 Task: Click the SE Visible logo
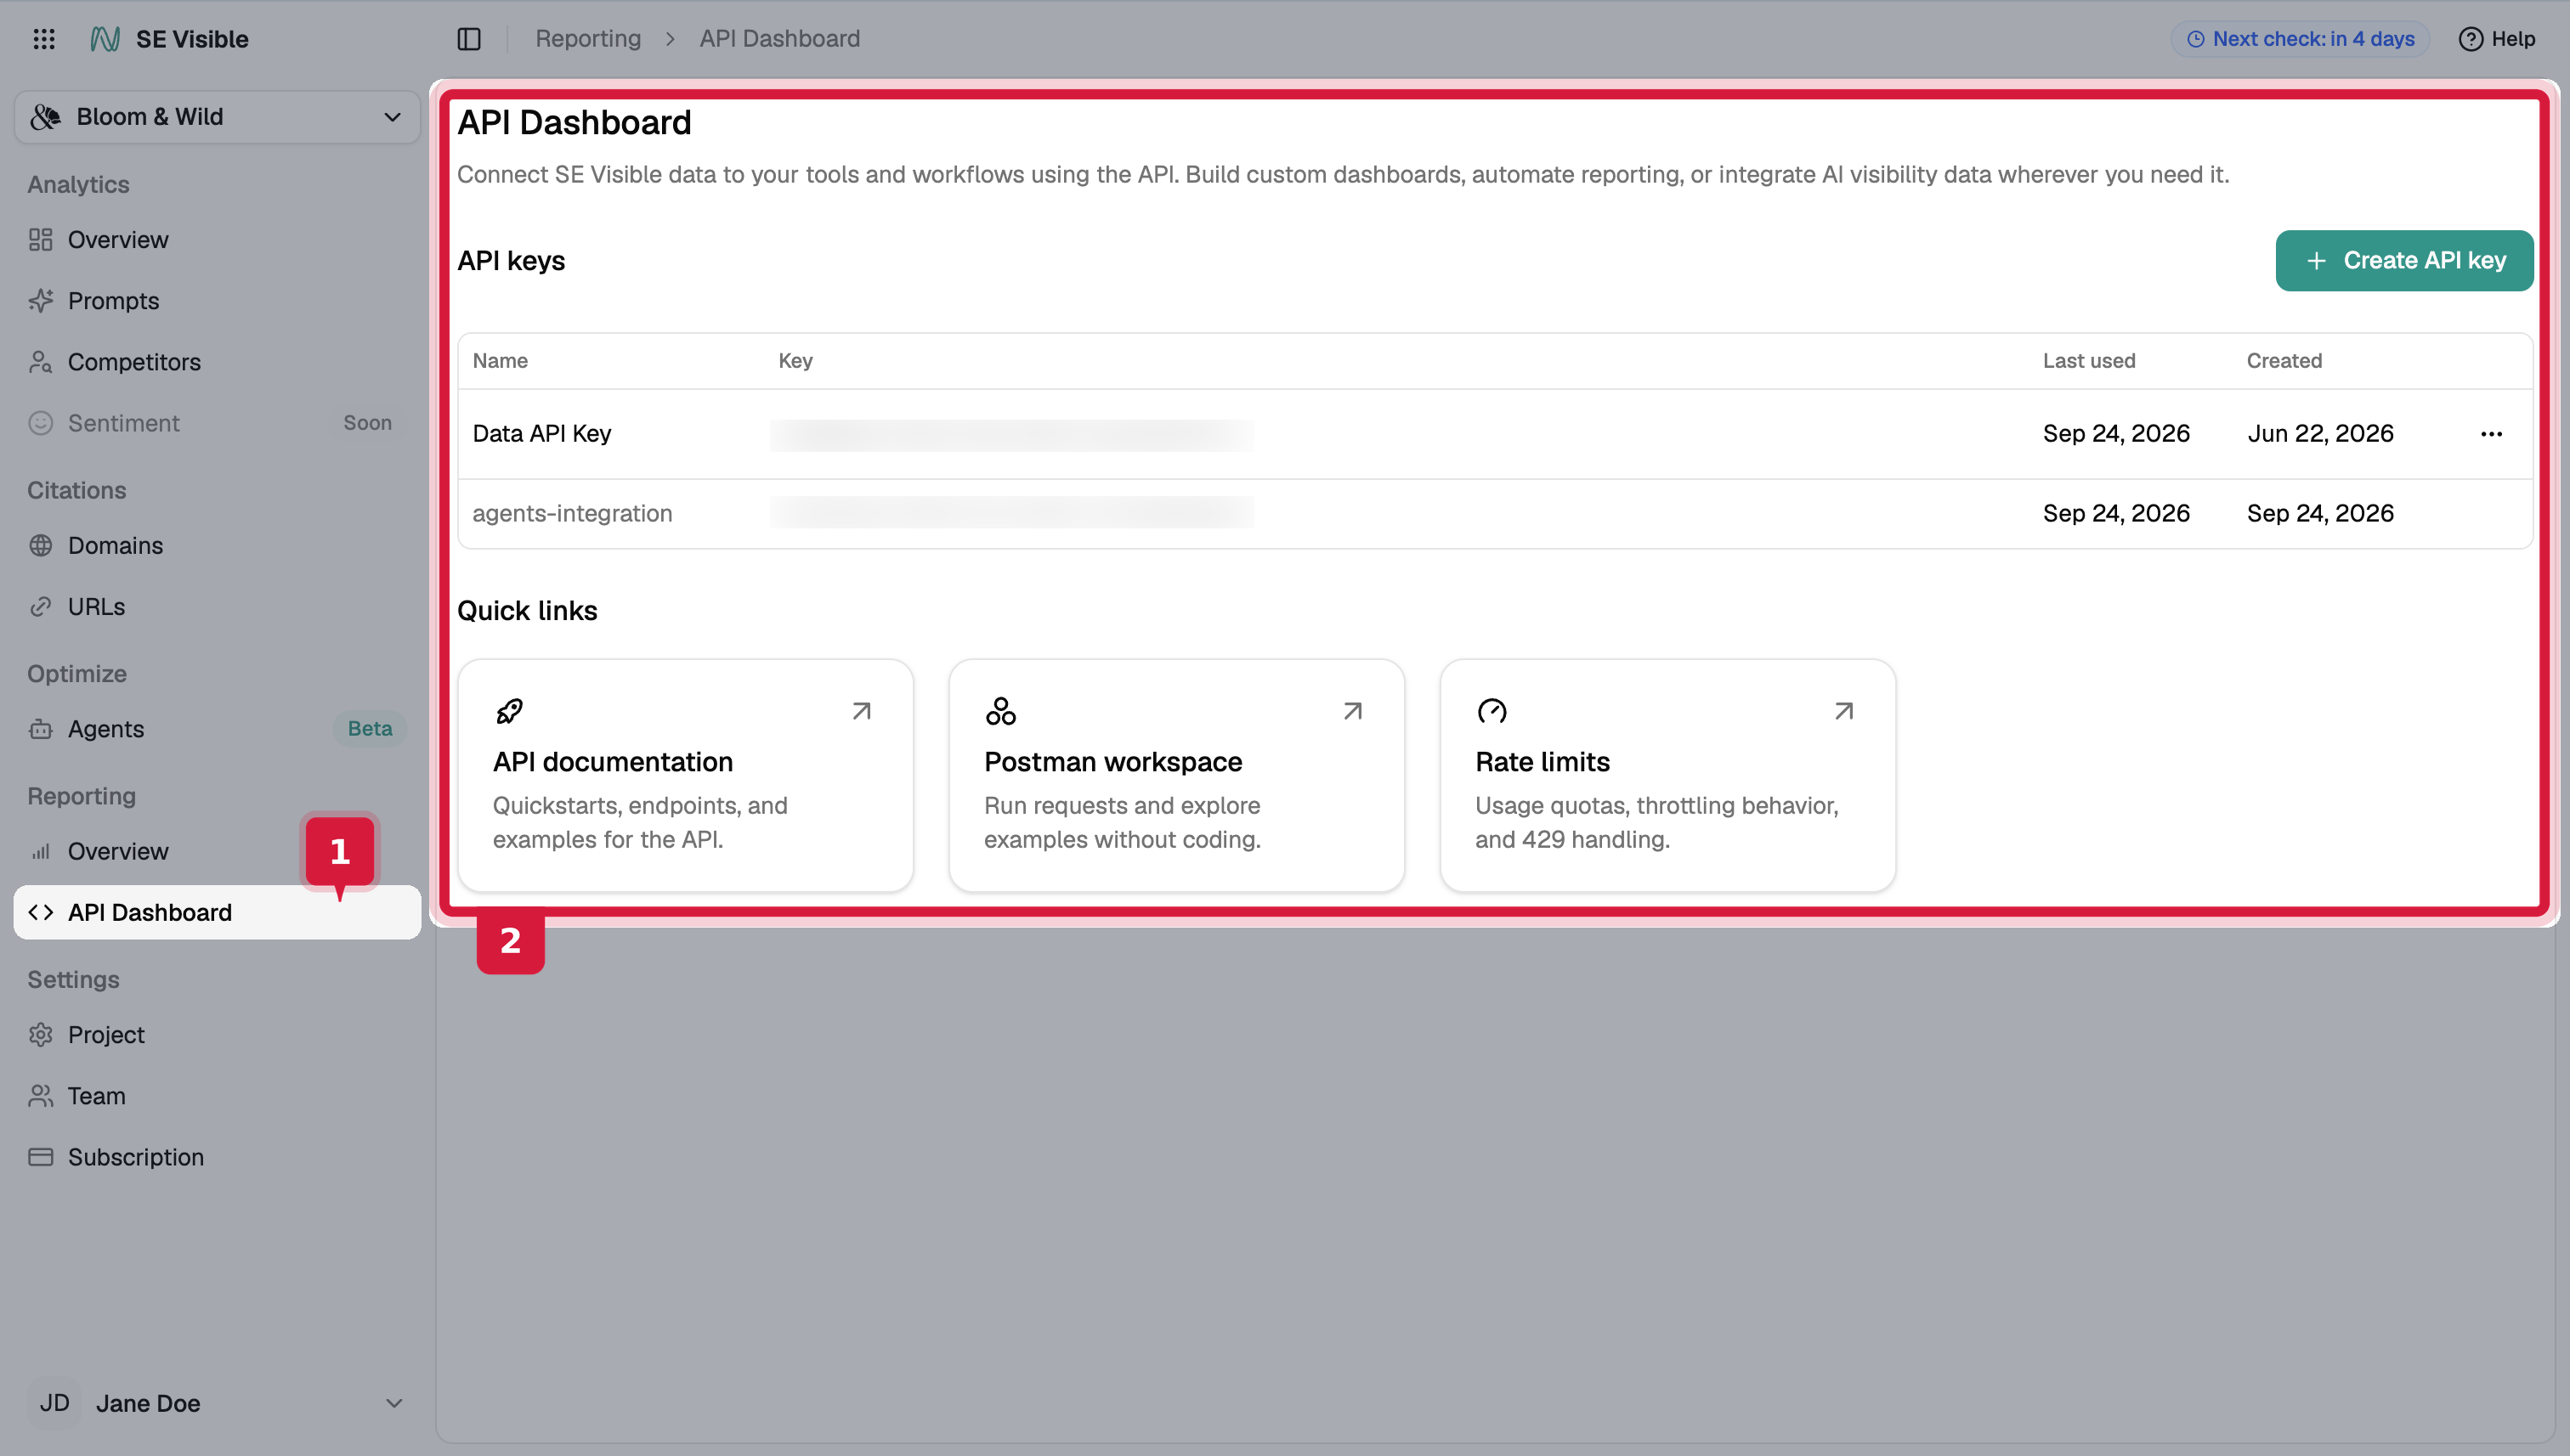[x=105, y=39]
